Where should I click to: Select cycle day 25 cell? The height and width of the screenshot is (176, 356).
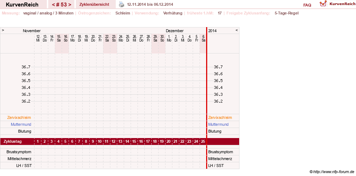point(203,142)
